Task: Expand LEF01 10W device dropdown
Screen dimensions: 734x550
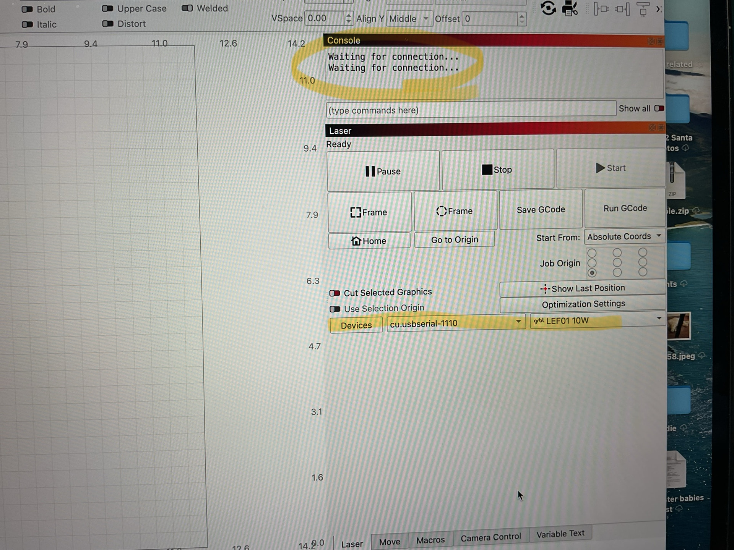Action: pyautogui.click(x=597, y=320)
